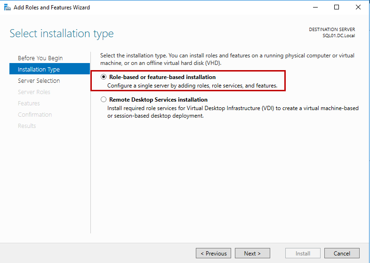Jump to the Confirmation step
This screenshot has height=263, width=370.
coord(35,115)
